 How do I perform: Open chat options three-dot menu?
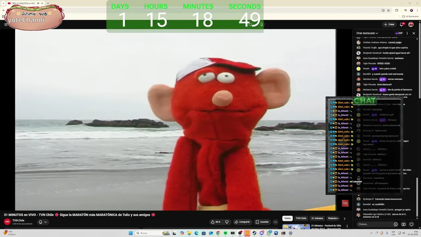pyautogui.click(x=407, y=33)
